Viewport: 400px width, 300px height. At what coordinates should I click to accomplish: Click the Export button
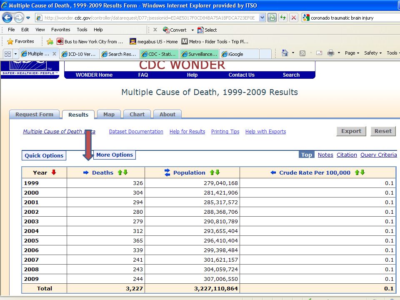click(x=351, y=131)
